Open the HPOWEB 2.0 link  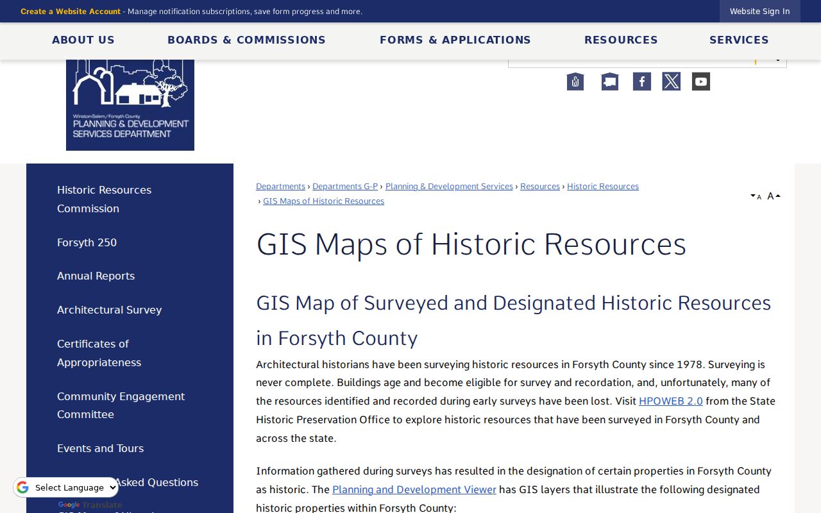[671, 401]
